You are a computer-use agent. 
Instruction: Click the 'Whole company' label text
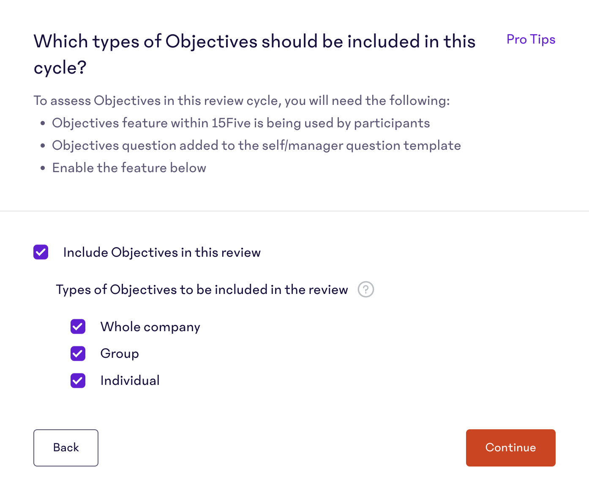click(150, 327)
